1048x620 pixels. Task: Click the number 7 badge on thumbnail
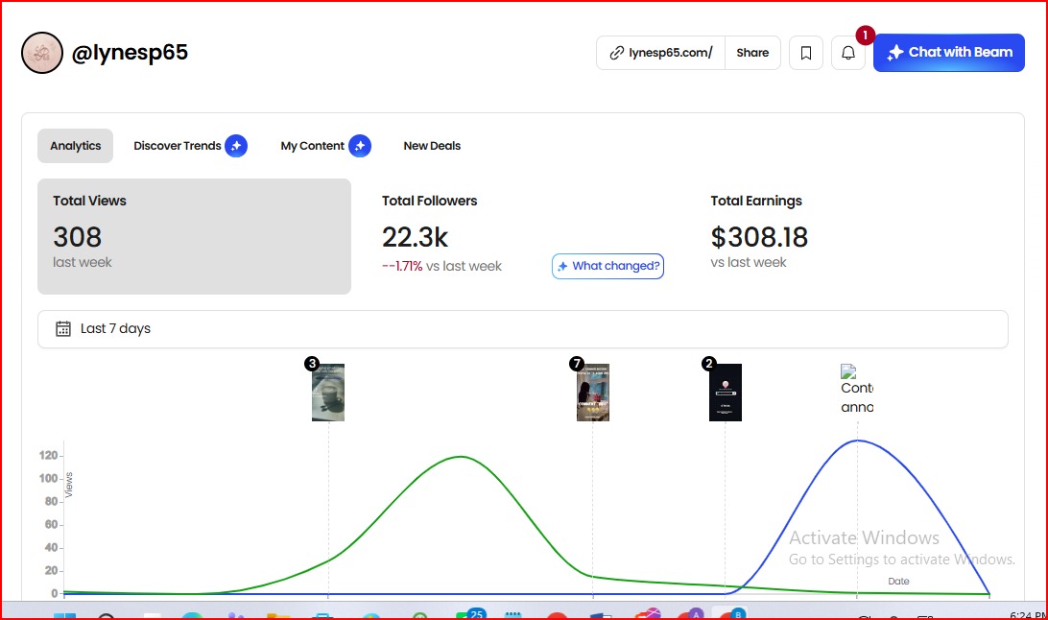[x=577, y=364]
